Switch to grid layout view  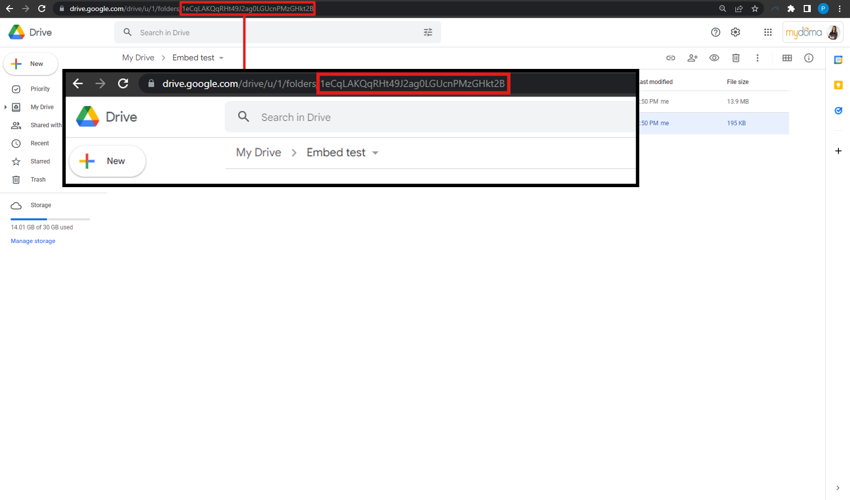[787, 58]
